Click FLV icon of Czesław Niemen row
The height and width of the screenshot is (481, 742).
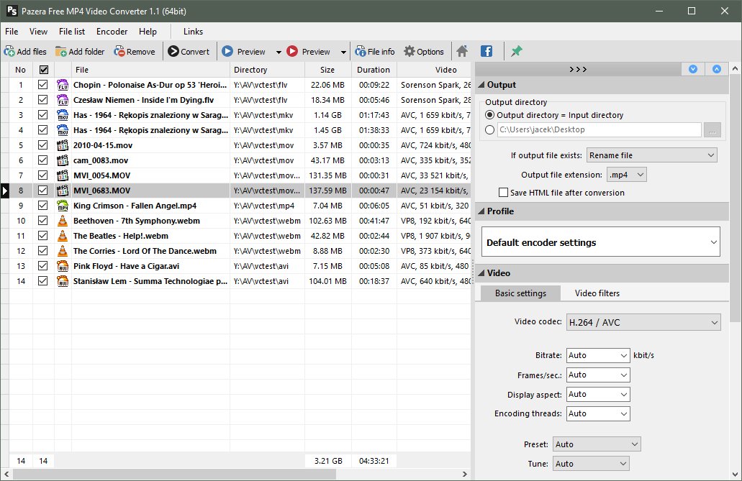click(x=63, y=100)
